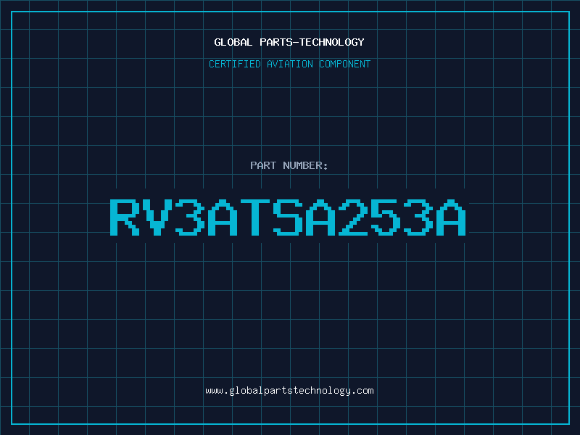The height and width of the screenshot is (435, 580).
Task: Open the www.globalpartstechnology.com link
Action: pos(289,391)
